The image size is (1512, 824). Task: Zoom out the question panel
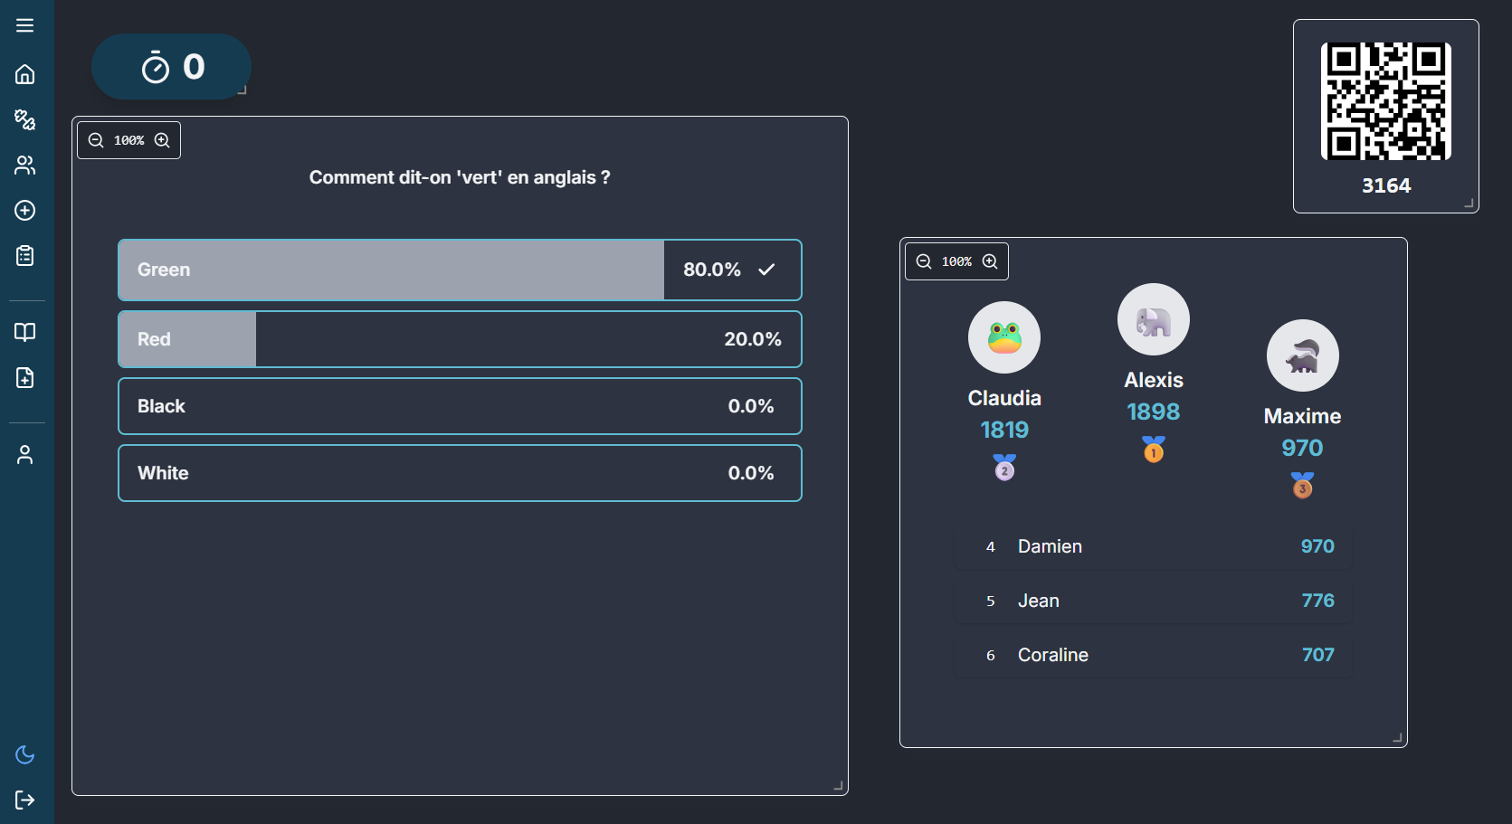coord(96,140)
